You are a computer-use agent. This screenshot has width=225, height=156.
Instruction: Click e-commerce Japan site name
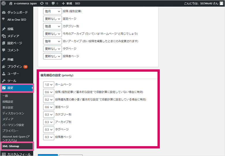click(x=25, y=3)
